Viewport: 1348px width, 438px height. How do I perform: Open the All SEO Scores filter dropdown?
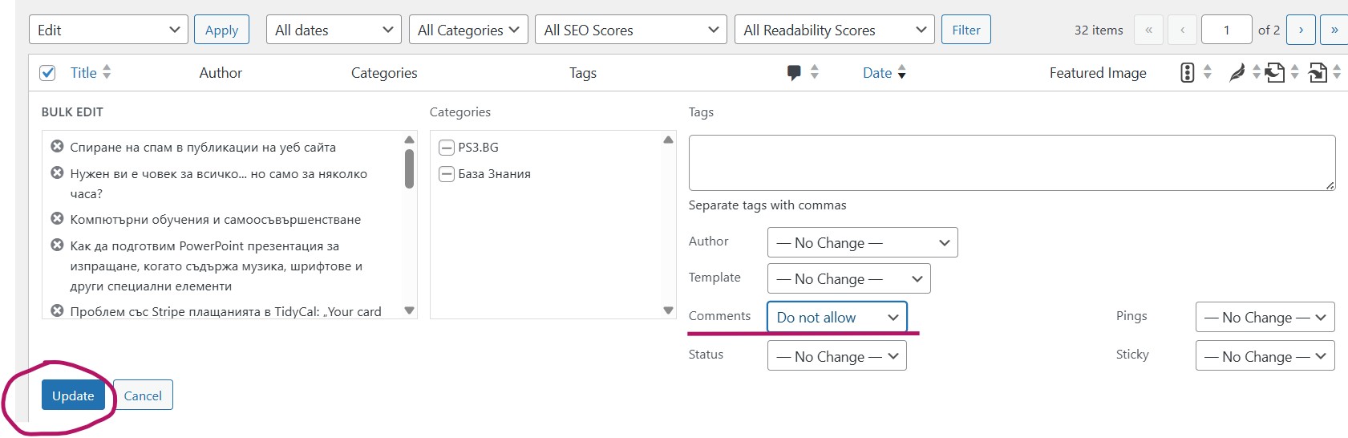(631, 30)
